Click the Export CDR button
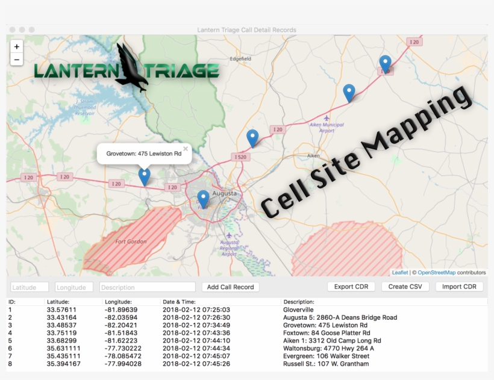This screenshot has width=494, height=380. pyautogui.click(x=351, y=286)
